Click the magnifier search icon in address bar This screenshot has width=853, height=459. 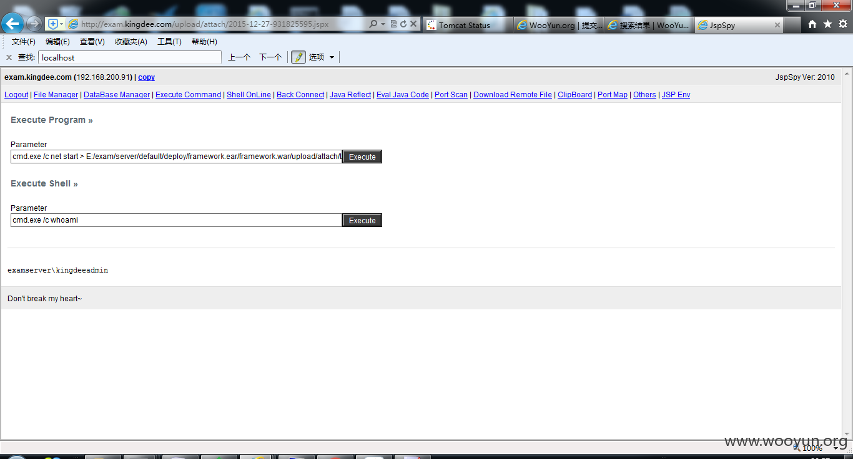pos(373,24)
